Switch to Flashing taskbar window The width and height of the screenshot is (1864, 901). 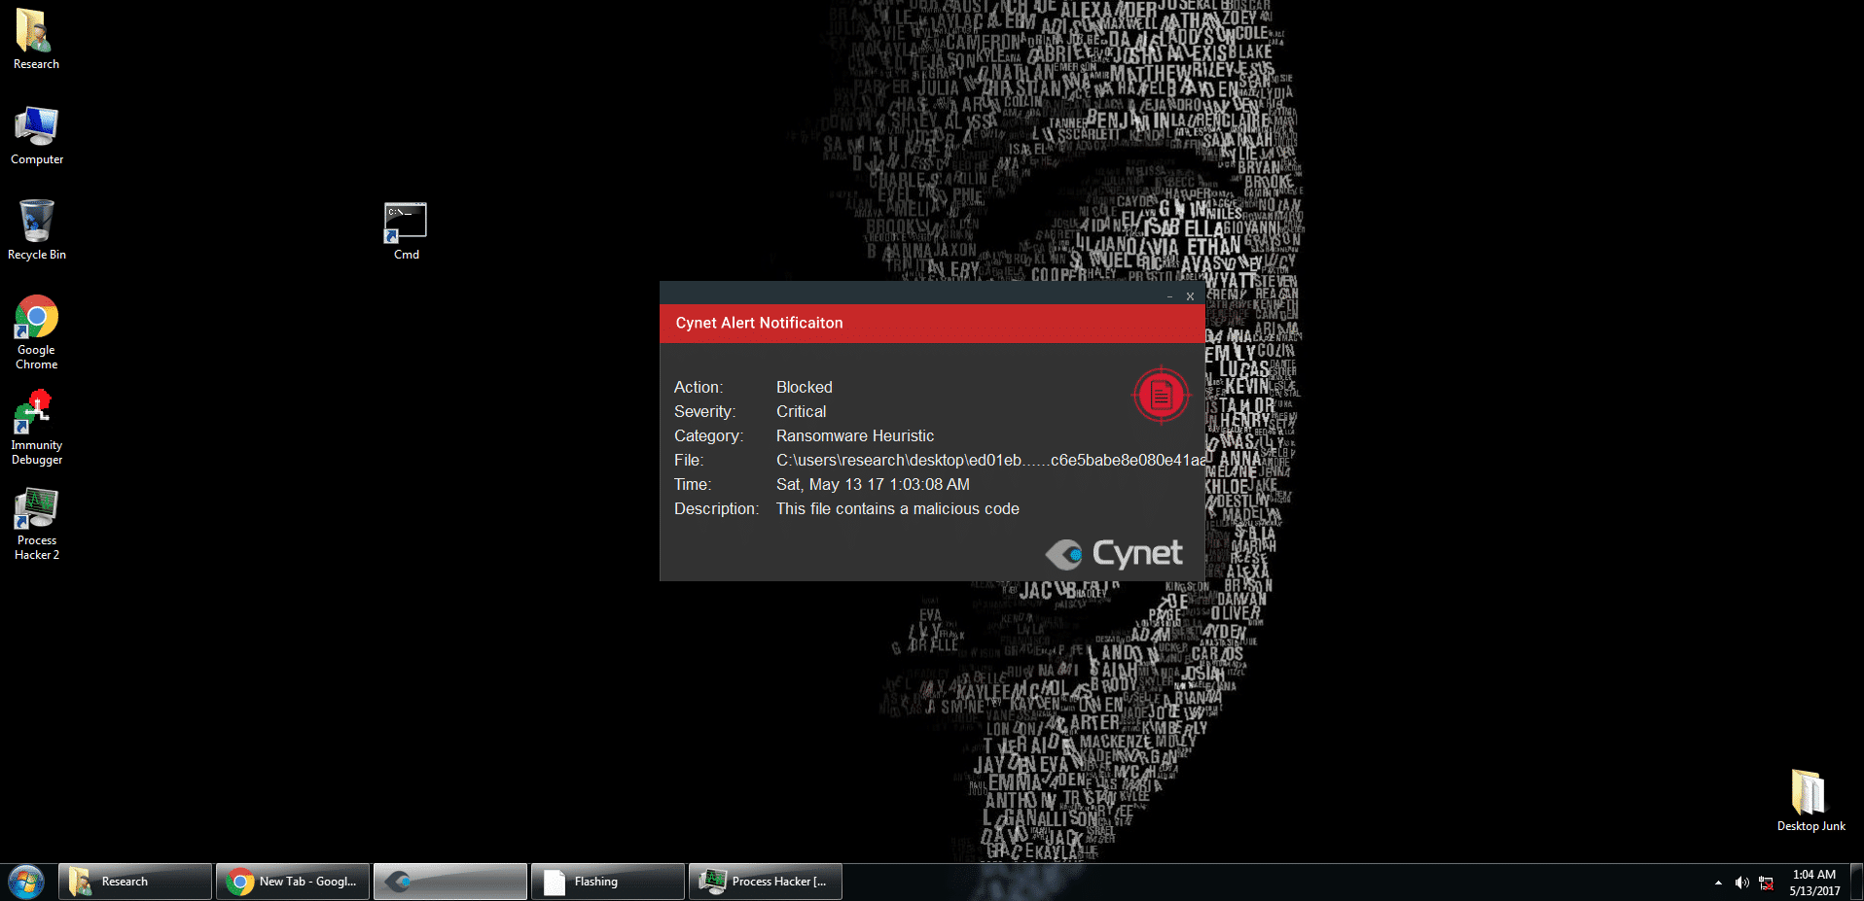click(608, 882)
